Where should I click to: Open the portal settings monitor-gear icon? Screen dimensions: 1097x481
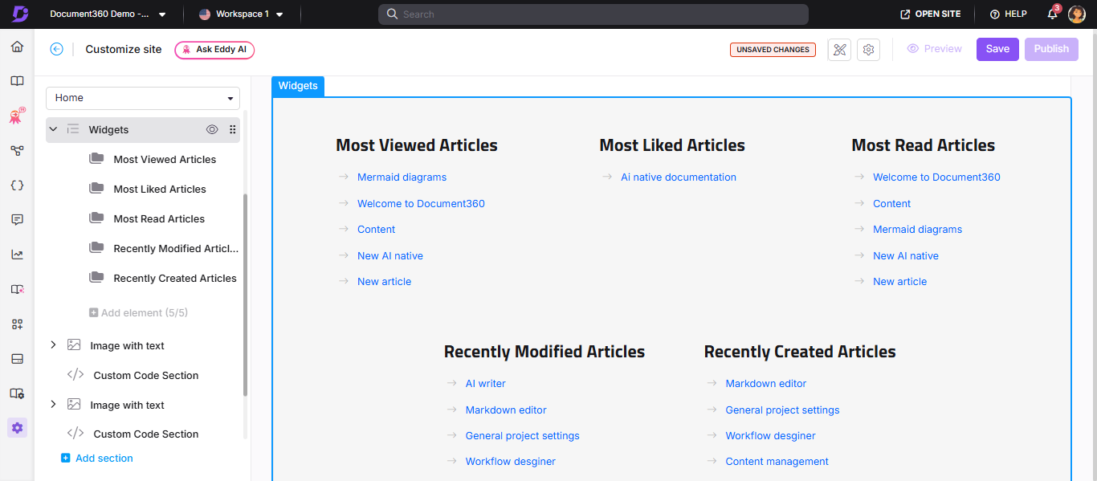17,393
